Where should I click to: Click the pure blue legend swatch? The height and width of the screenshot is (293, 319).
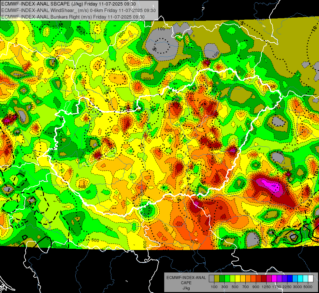pyautogui.click(x=290, y=279)
